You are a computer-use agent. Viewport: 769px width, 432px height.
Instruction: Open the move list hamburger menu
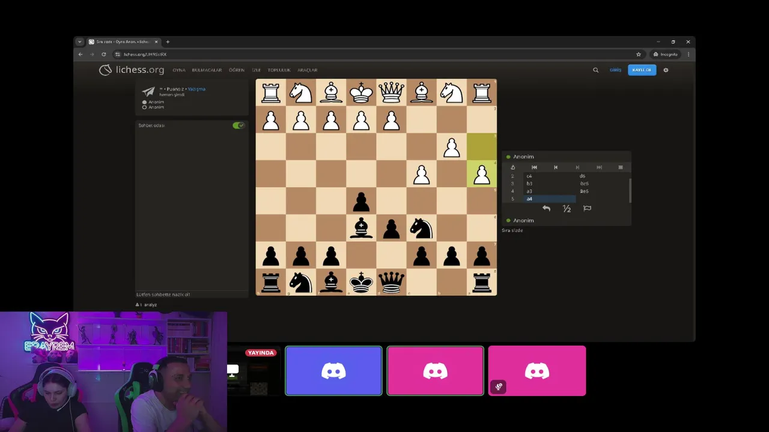pos(621,167)
